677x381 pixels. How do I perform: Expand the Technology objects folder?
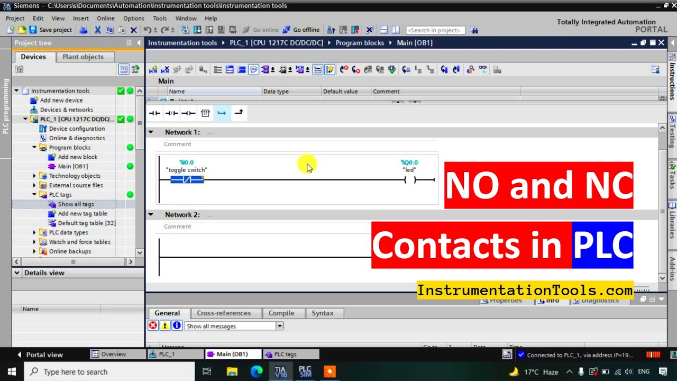[x=34, y=176]
